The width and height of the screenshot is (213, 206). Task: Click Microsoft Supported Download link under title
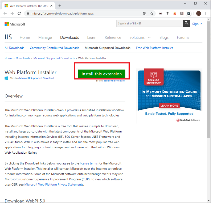tap(36, 78)
